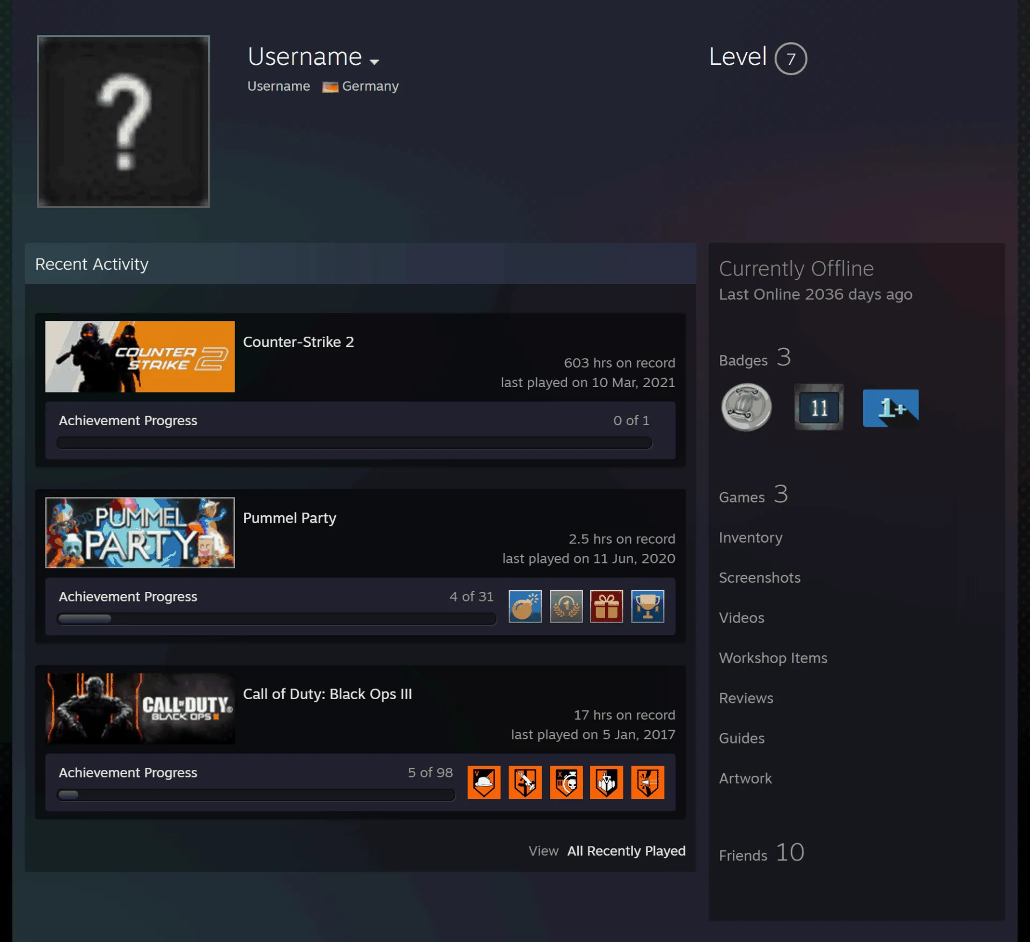Open the Black Ops III helmet achievement icon
1030x942 pixels.
484,782
